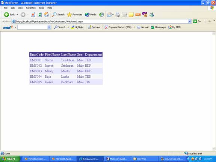Viewport: 216px width, 162px height.
Task: Click the orange XML toolbar icon
Action: point(138,15)
